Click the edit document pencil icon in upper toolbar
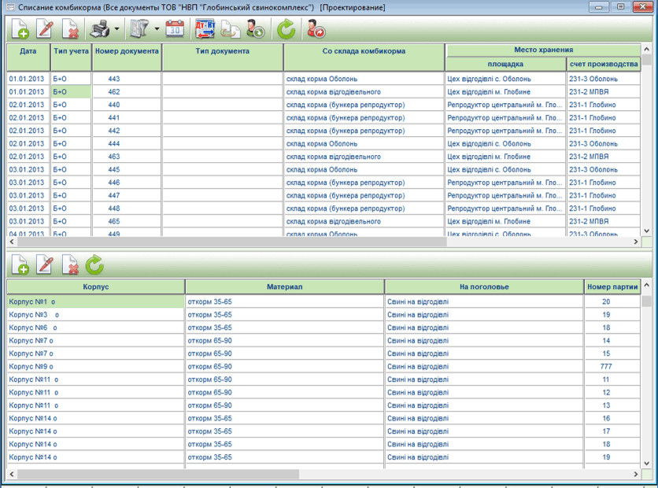658x488 pixels. [x=45, y=30]
